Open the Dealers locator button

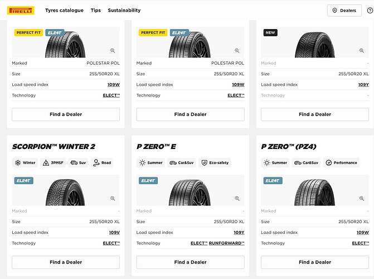pos(344,10)
